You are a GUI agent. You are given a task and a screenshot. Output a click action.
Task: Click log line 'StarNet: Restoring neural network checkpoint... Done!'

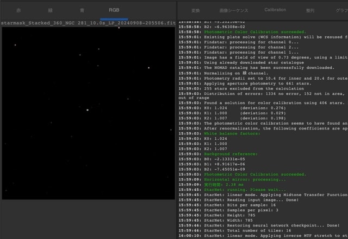coord(259,225)
